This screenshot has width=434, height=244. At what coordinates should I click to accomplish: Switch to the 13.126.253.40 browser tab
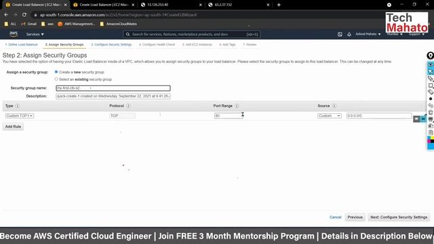(x=171, y=5)
